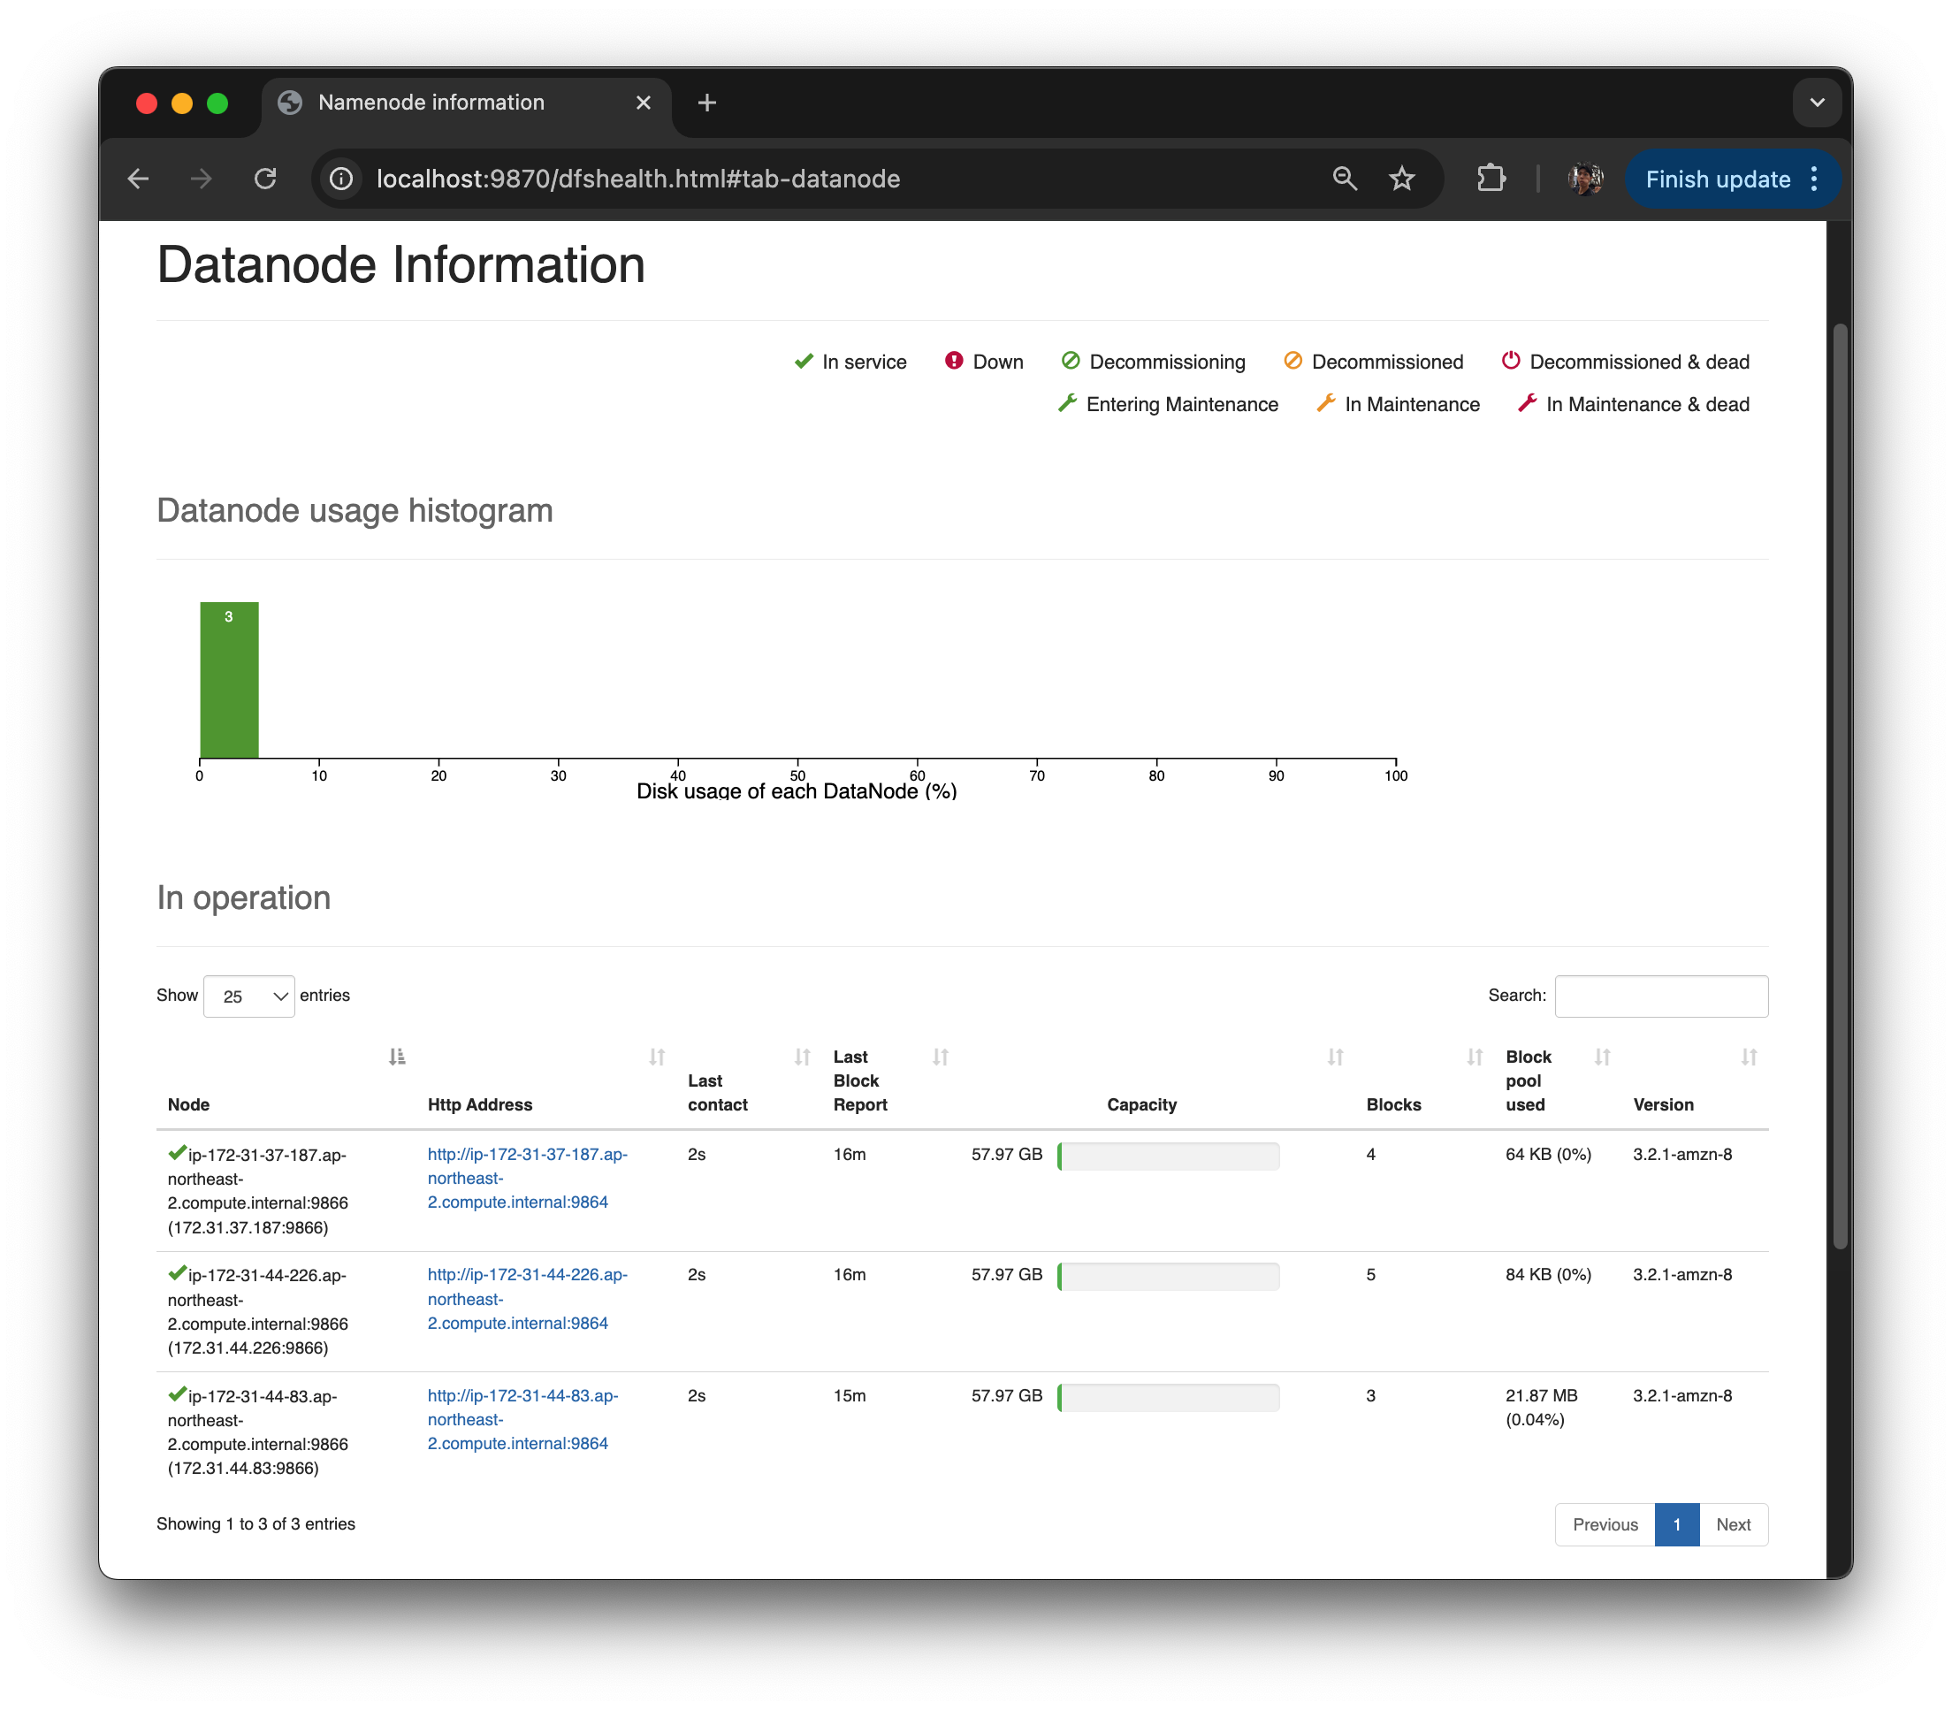
Task: Open a new browser tab
Action: (707, 102)
